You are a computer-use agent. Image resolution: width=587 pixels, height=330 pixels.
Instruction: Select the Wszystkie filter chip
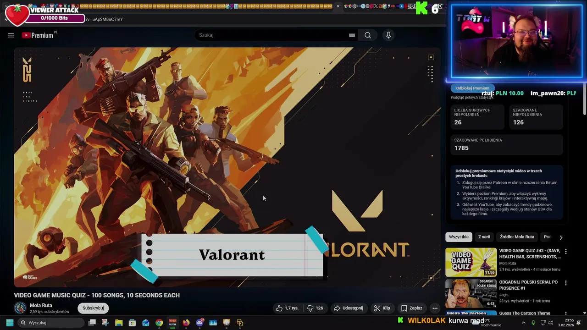(459, 237)
